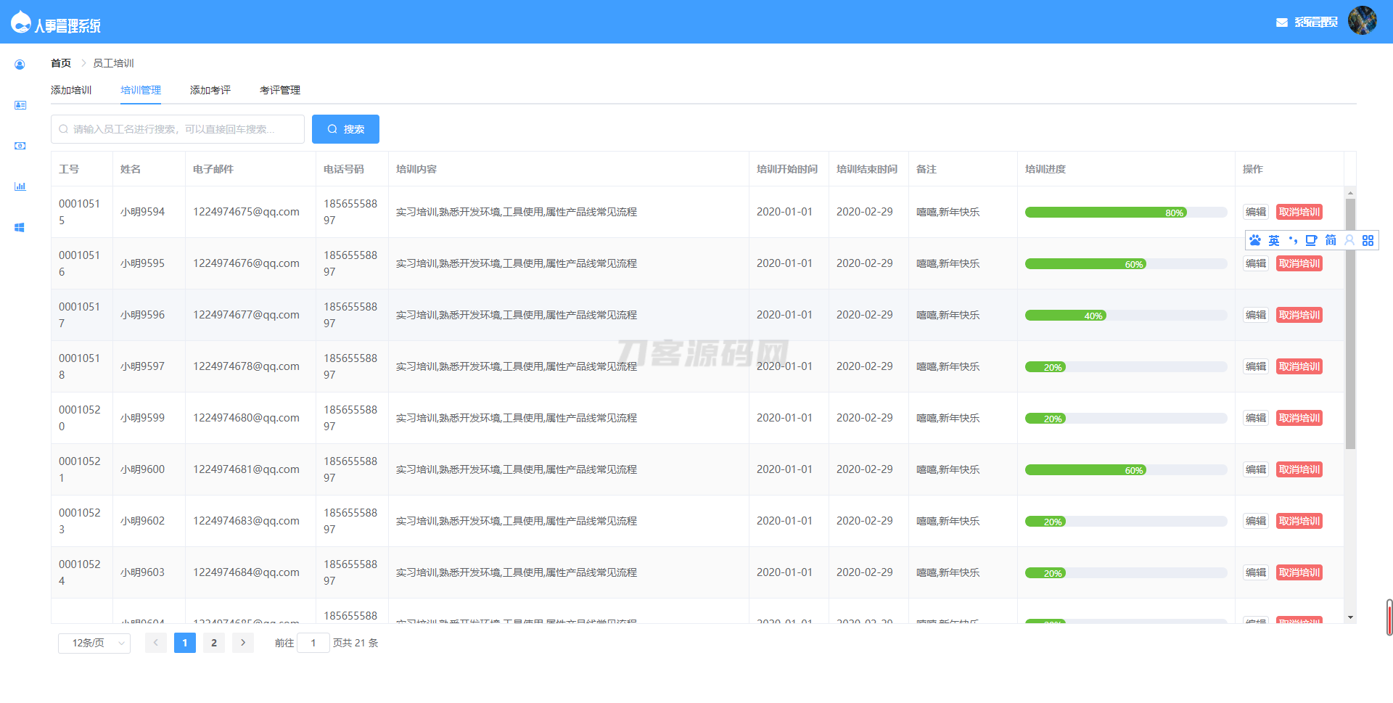
Task: Open the mail envelope icon in header
Action: tap(1281, 22)
